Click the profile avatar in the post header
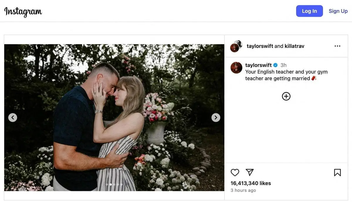 coord(236,46)
